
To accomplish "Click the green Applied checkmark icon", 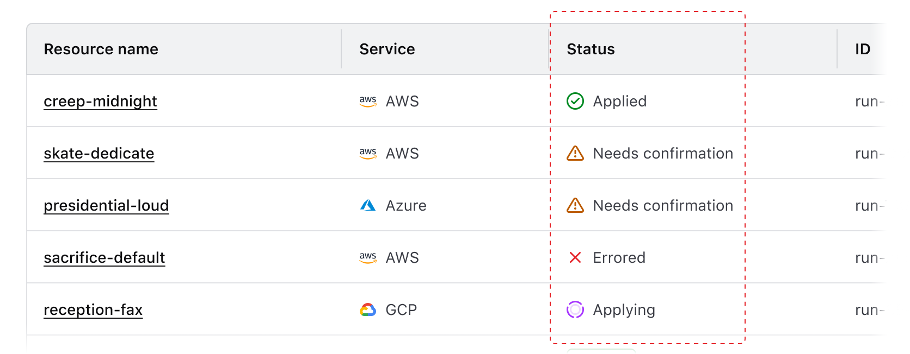I will coord(575,101).
